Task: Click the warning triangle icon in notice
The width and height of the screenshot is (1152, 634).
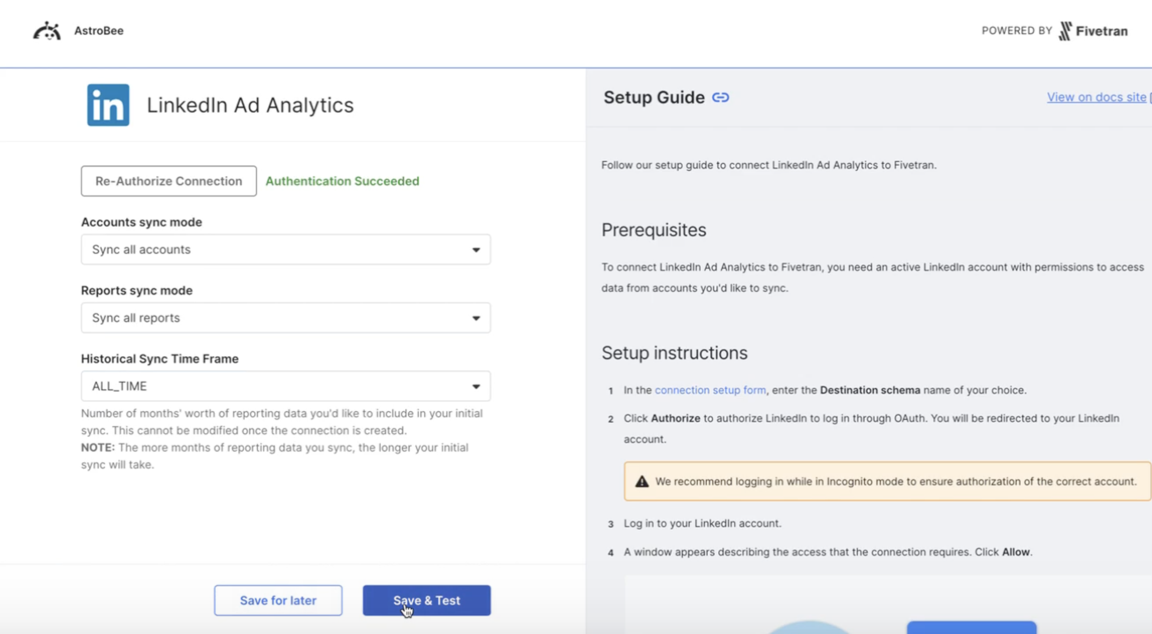Action: [642, 481]
